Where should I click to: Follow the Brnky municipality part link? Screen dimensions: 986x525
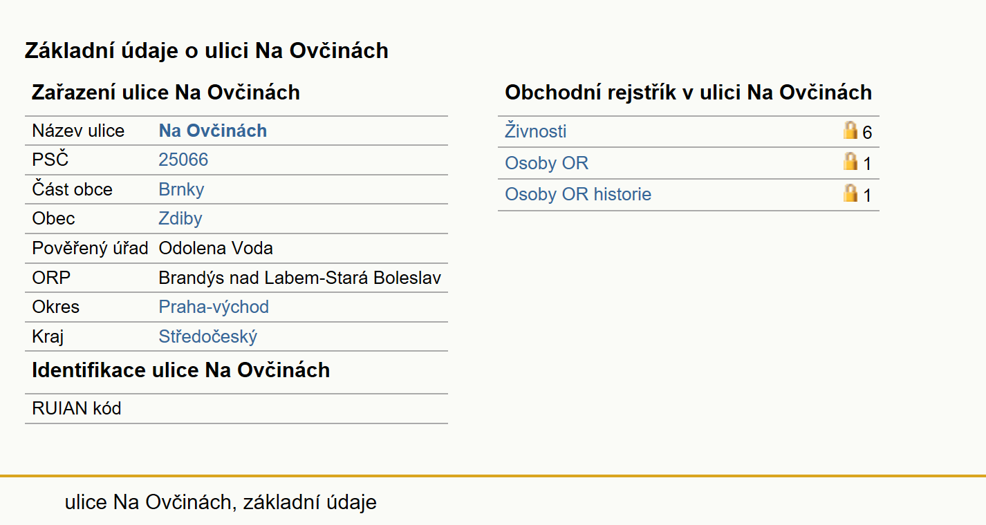[181, 190]
